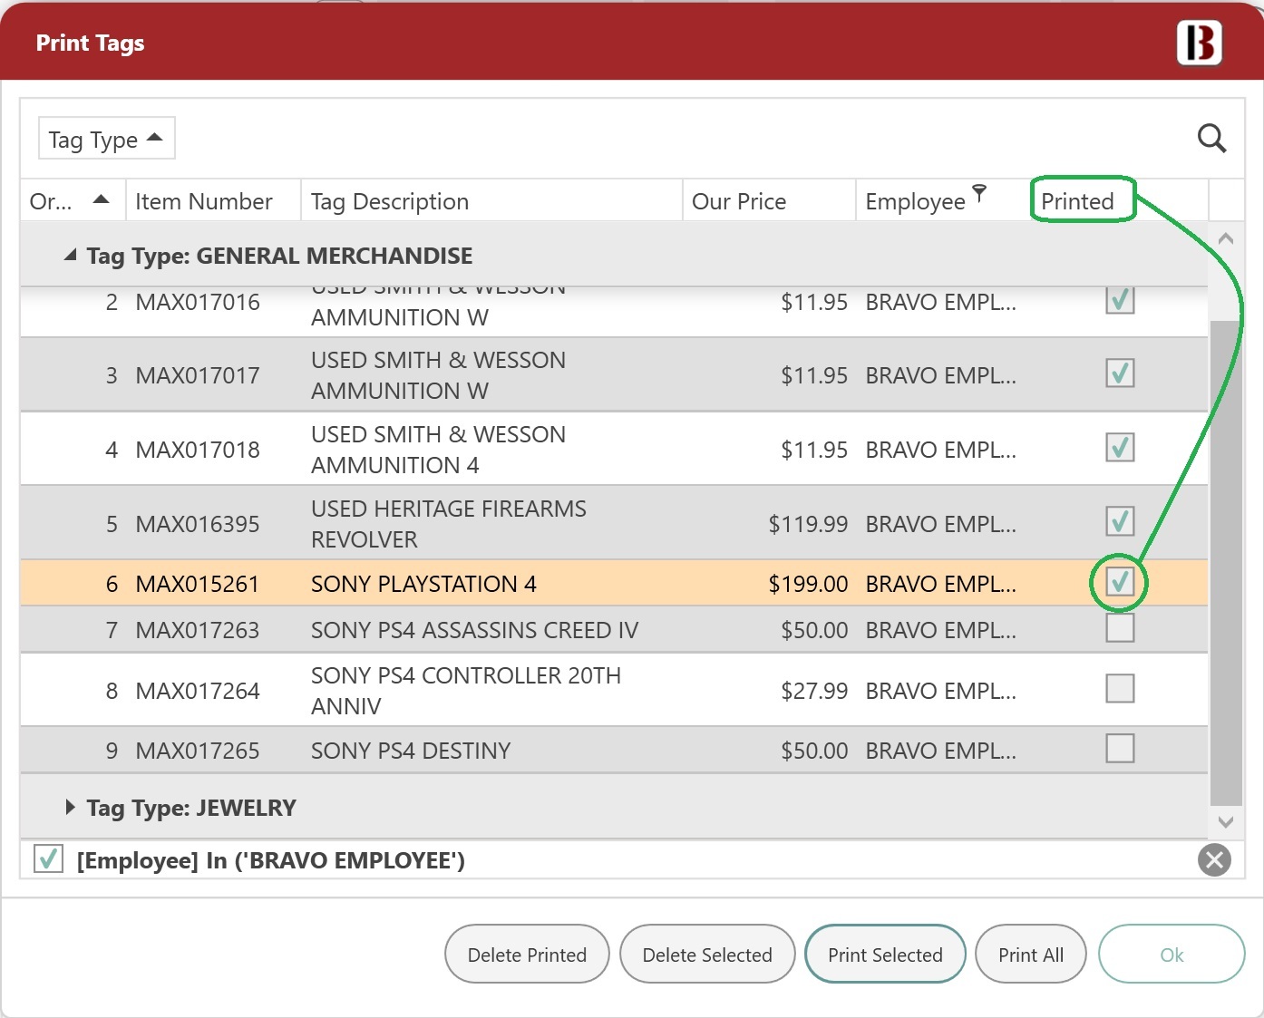Remove the Employee filter with X icon
The image size is (1264, 1018).
coord(1214,859)
